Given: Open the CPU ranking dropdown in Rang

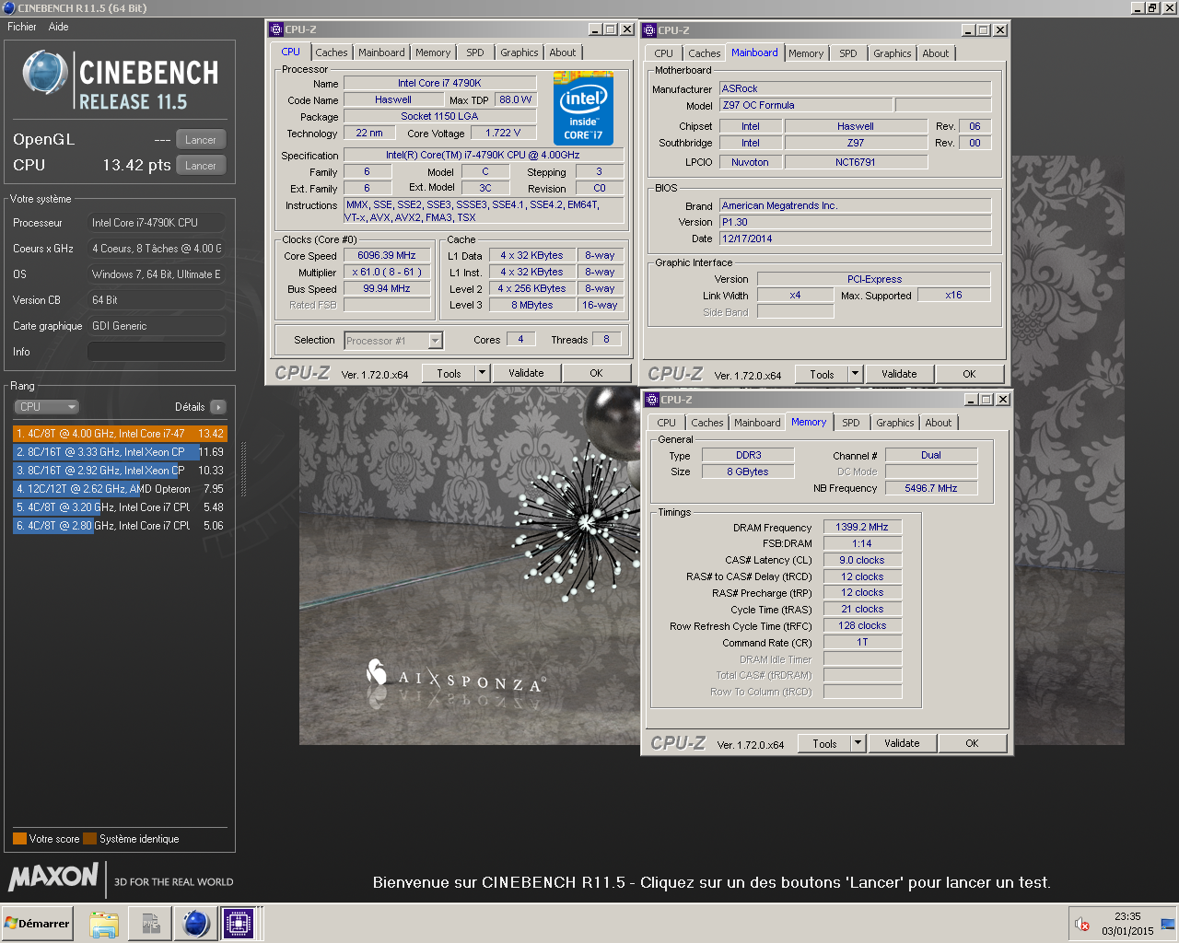Looking at the screenshot, I should click(x=46, y=407).
